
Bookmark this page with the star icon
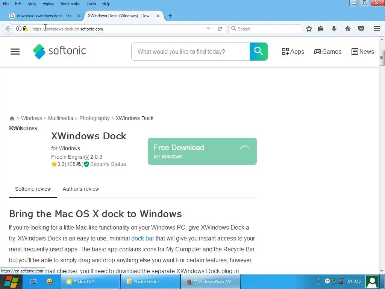pos(309,29)
